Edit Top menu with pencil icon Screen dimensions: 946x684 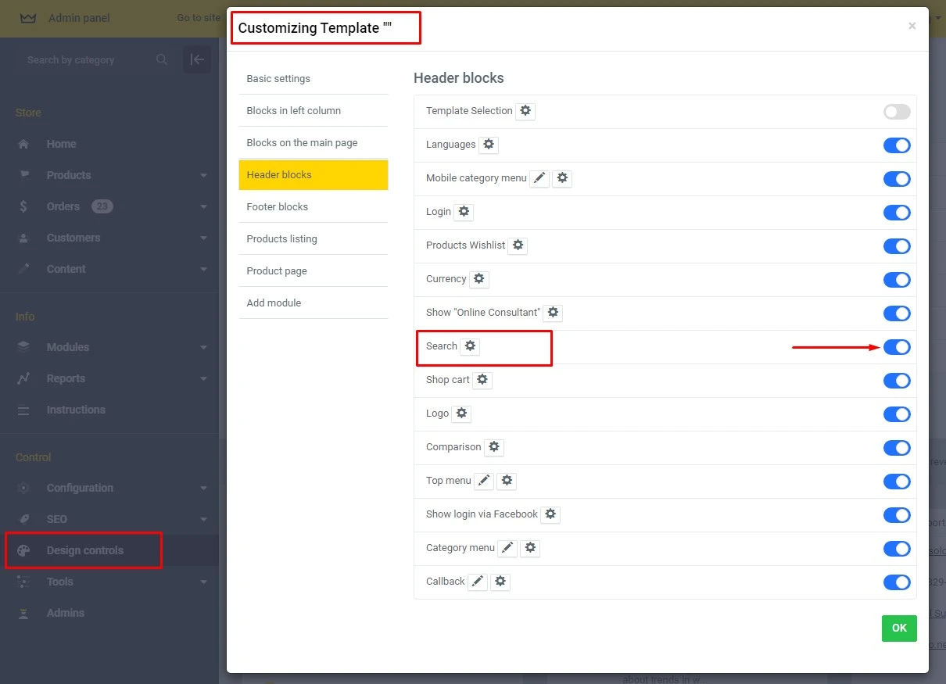pos(484,481)
